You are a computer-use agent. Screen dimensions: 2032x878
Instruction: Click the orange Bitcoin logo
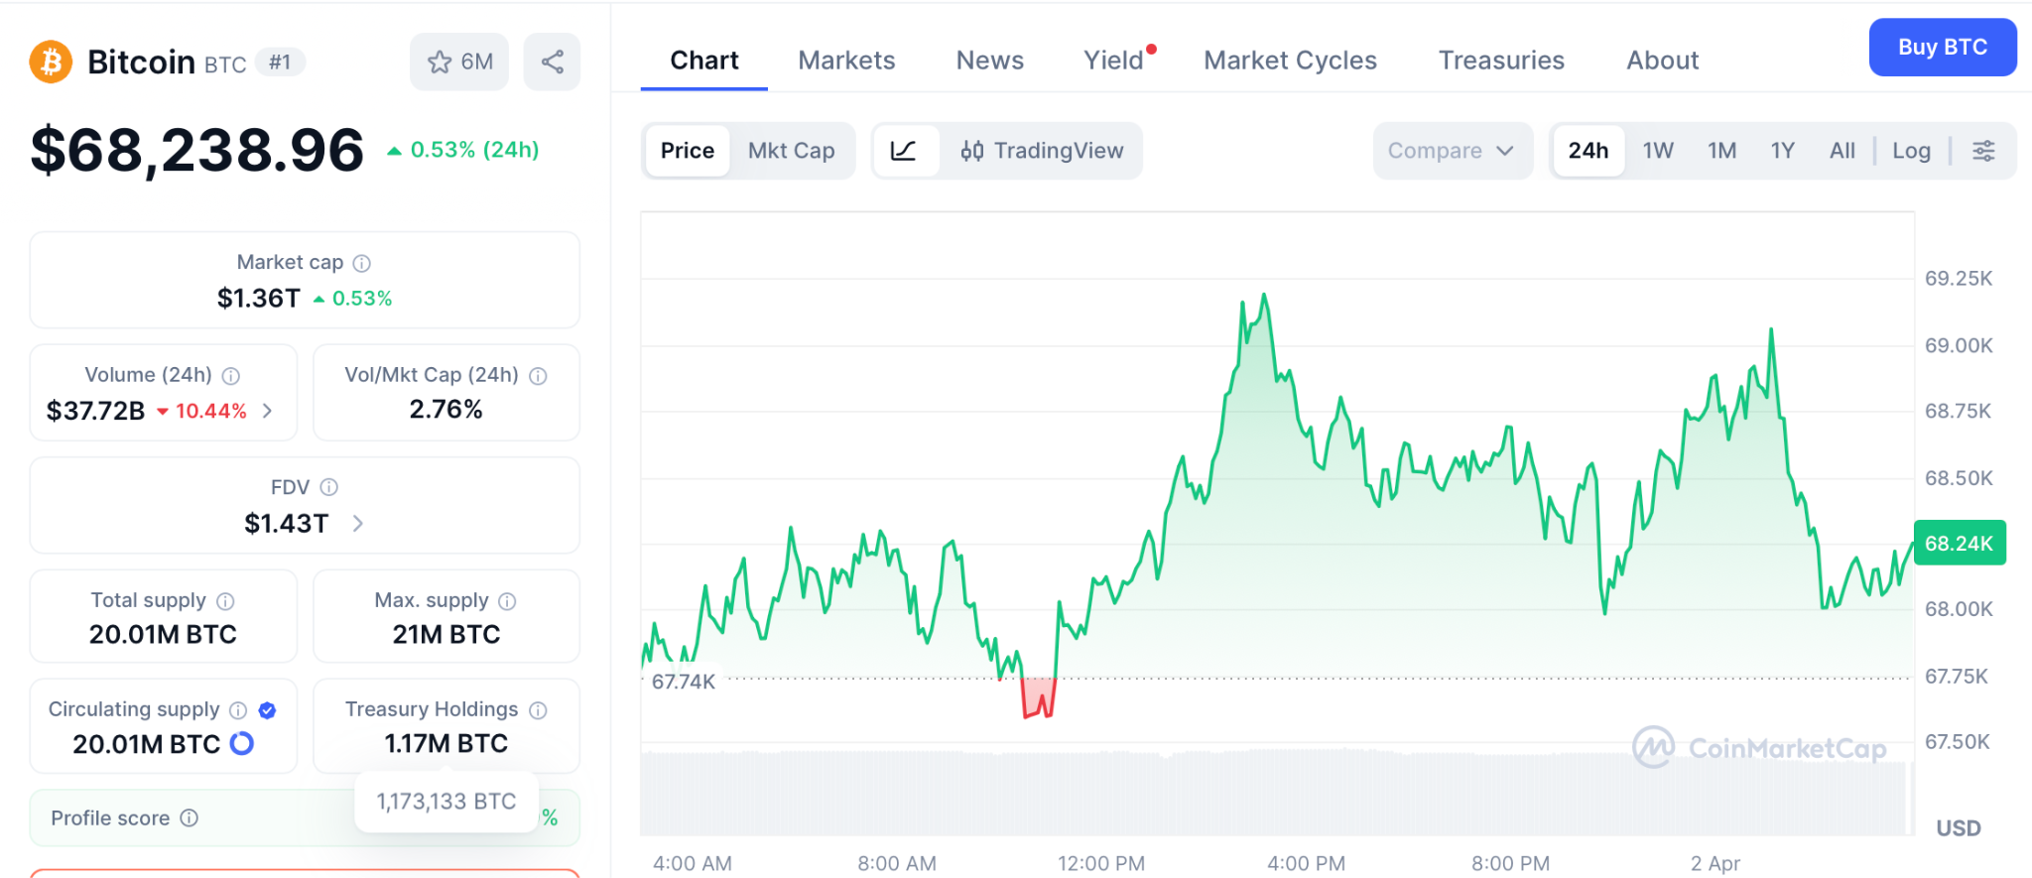(51, 62)
